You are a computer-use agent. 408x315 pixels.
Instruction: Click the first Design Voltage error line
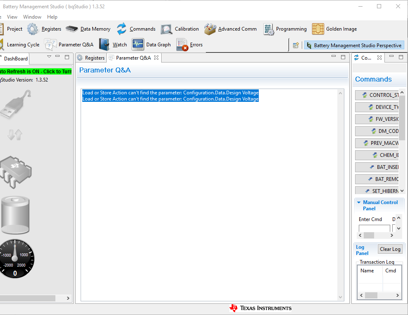tap(170, 92)
